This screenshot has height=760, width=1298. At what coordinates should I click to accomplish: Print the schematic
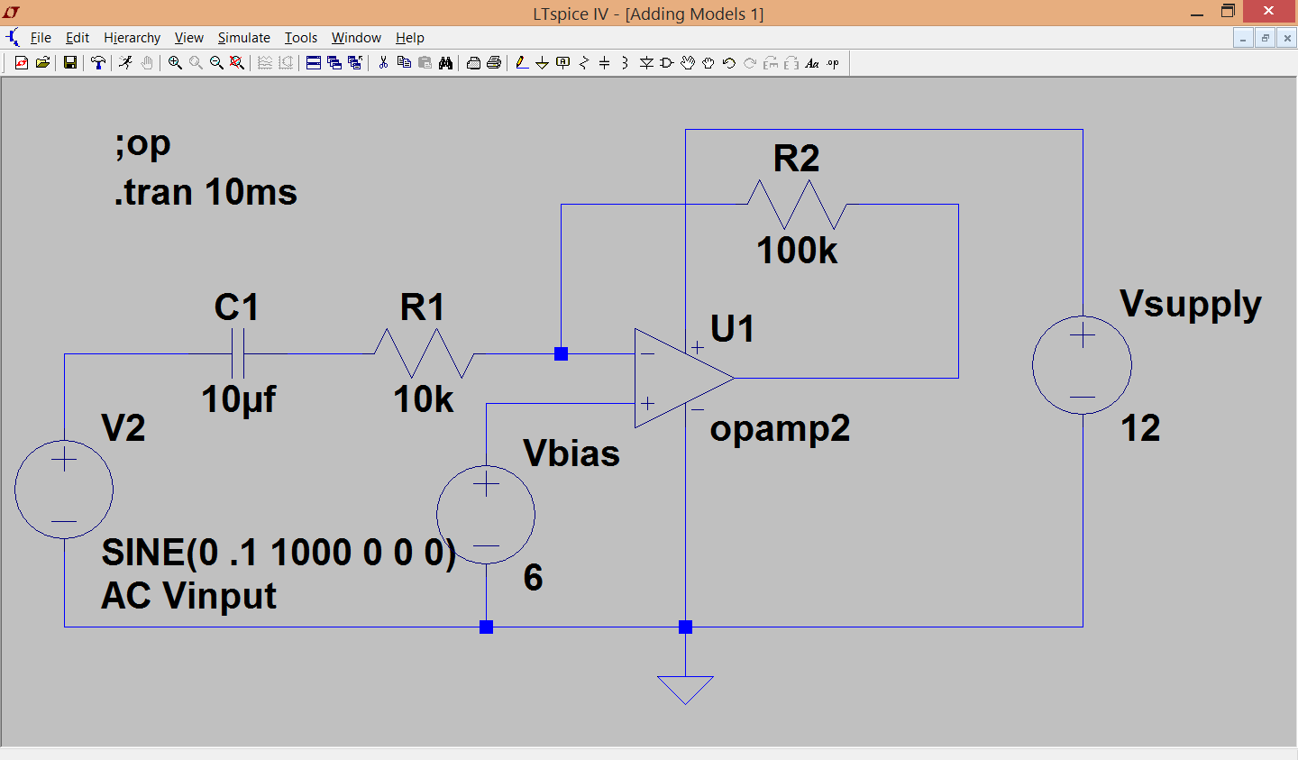click(x=494, y=62)
